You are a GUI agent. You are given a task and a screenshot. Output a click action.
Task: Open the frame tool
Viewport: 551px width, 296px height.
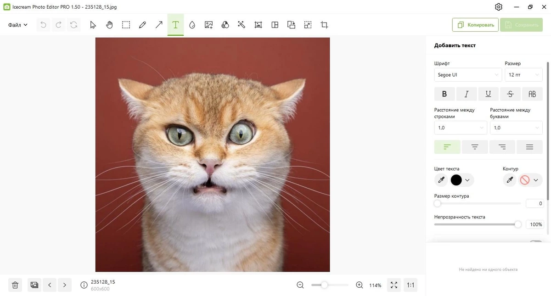[258, 25]
